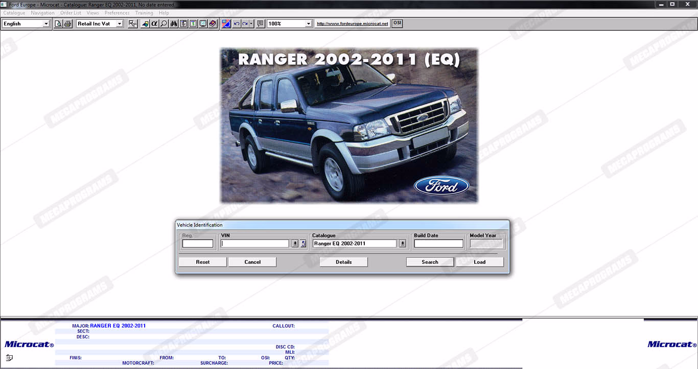Click into the Build Date input field
The image size is (698, 369).
pyautogui.click(x=438, y=244)
